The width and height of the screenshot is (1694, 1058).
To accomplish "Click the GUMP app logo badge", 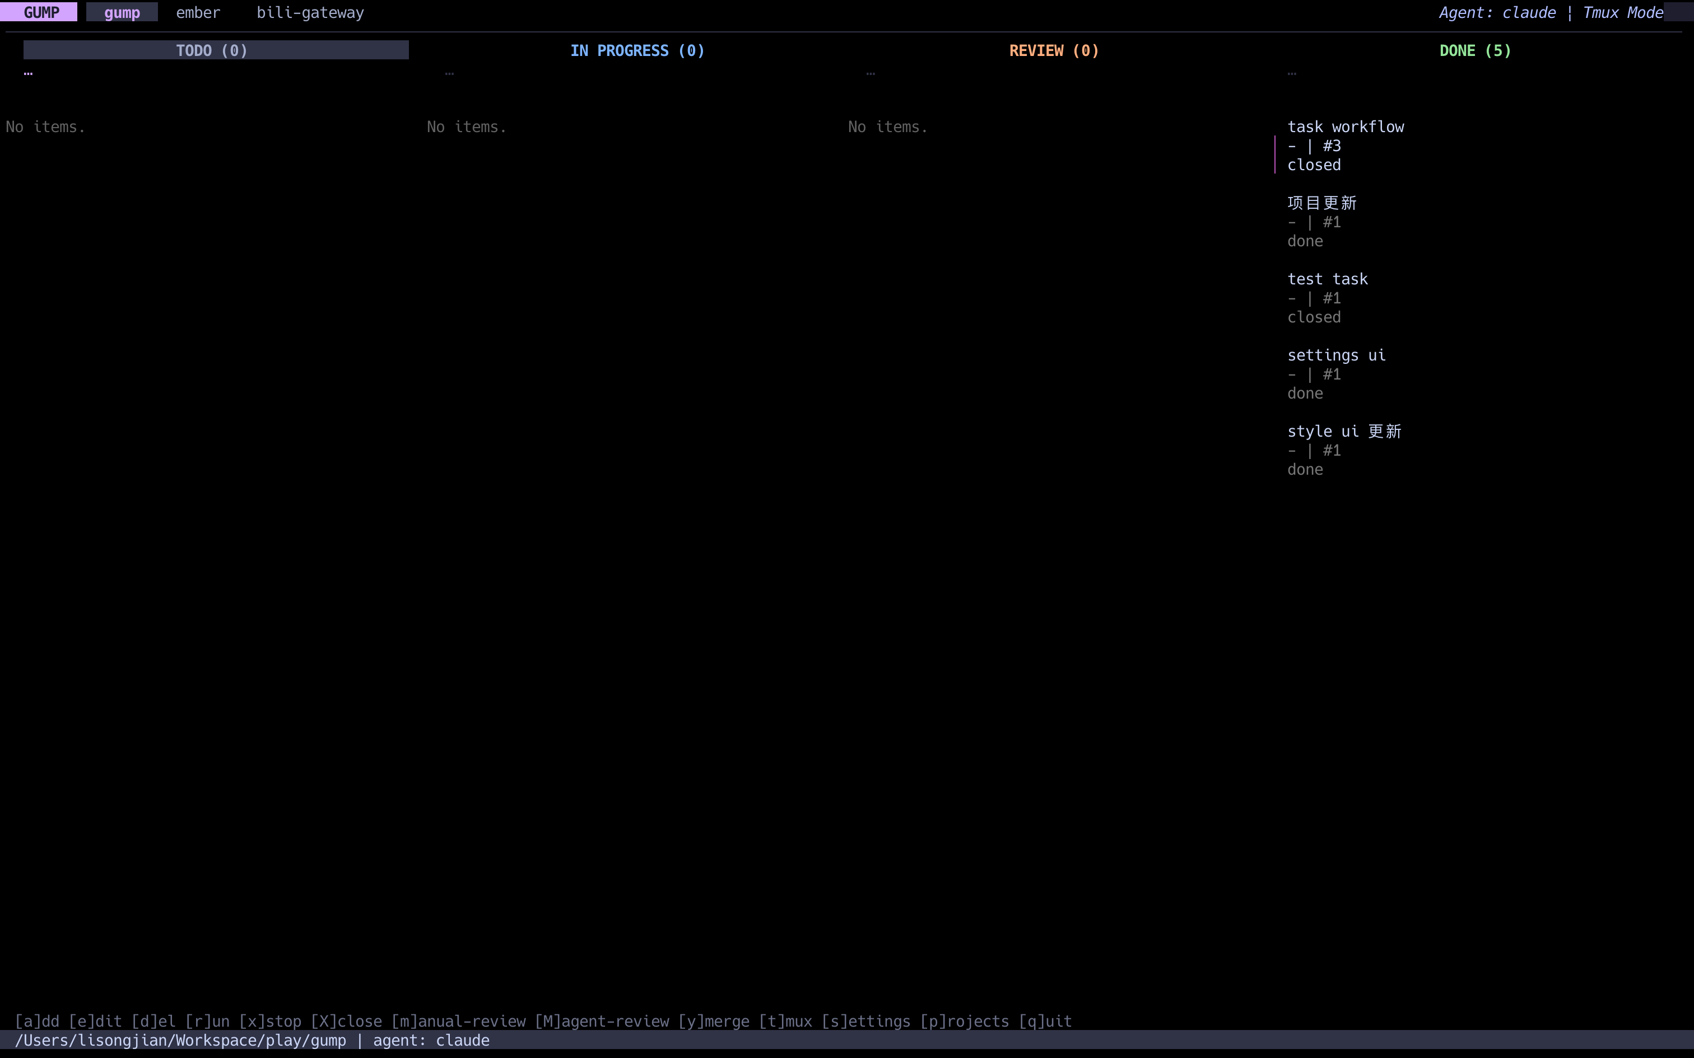I will (40, 12).
